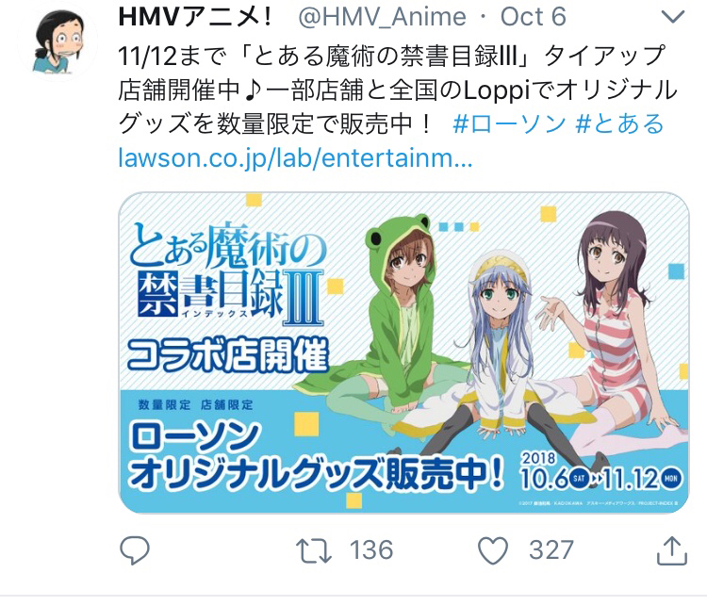Open the share upload icon
This screenshot has width=707, height=606.
click(x=671, y=550)
